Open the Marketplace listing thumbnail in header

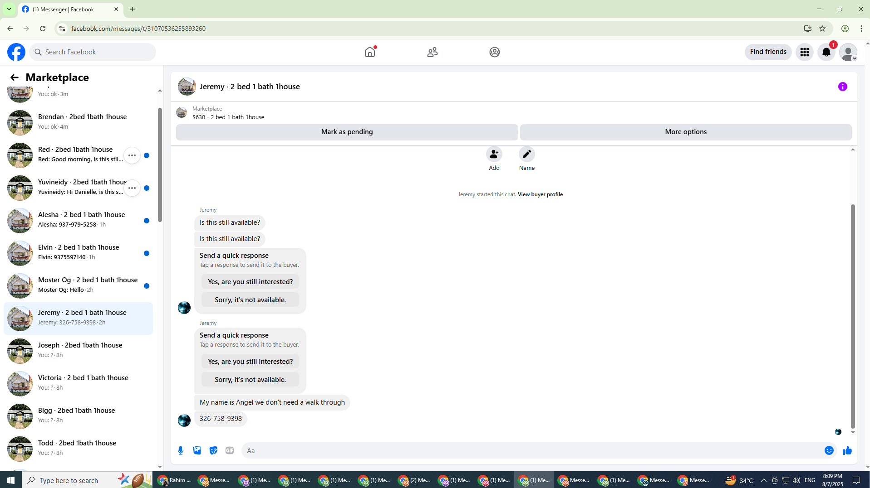click(182, 112)
